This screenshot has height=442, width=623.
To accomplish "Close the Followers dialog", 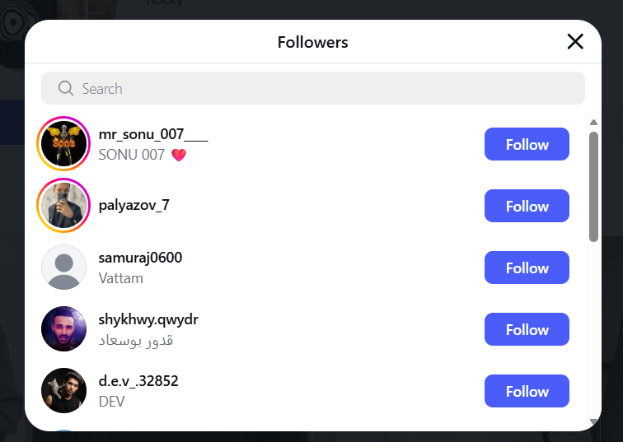I will point(575,42).
